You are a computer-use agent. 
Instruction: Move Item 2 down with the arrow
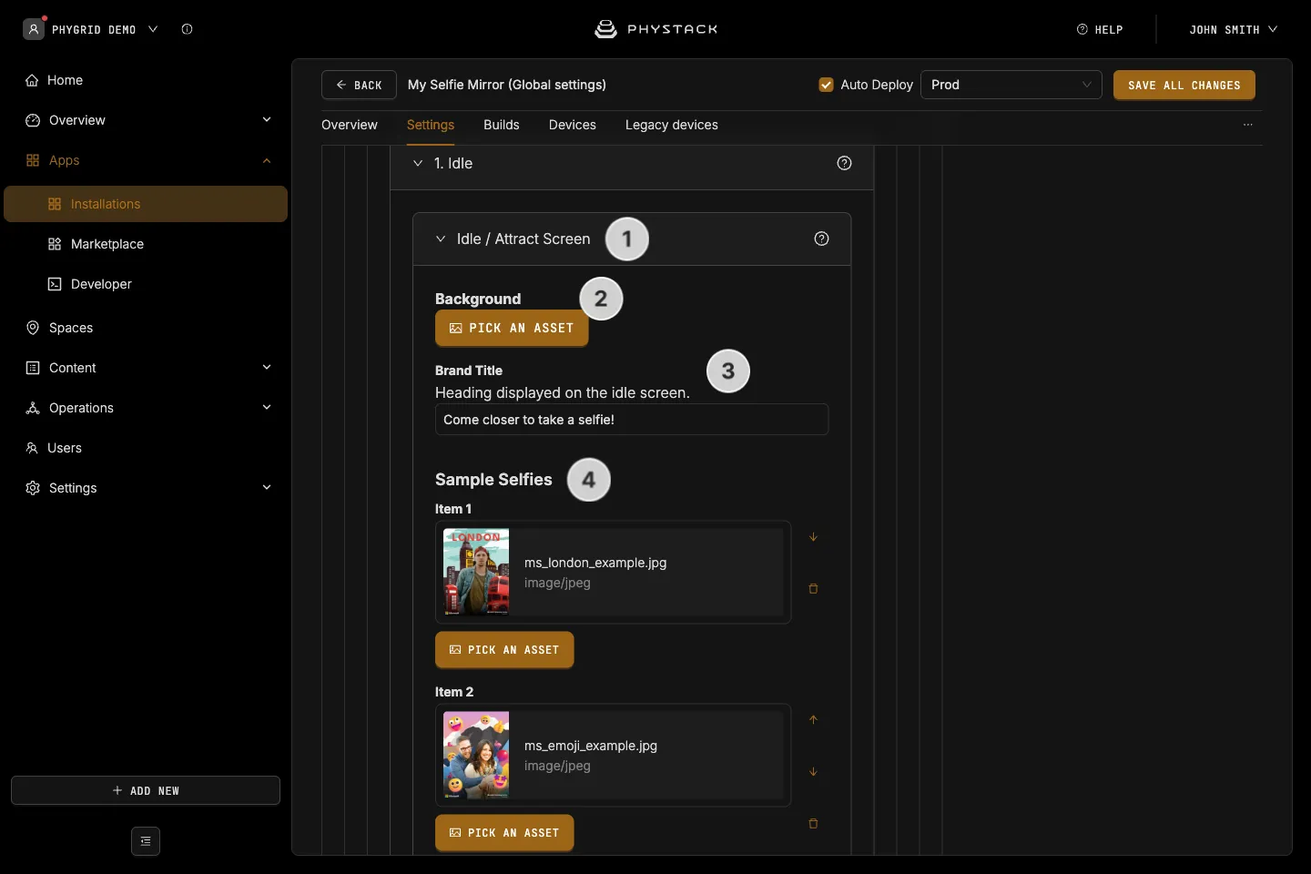pos(813,772)
